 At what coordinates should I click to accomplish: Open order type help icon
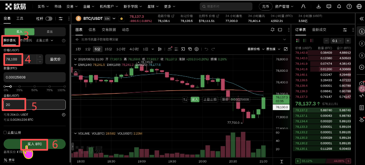click(x=64, y=41)
